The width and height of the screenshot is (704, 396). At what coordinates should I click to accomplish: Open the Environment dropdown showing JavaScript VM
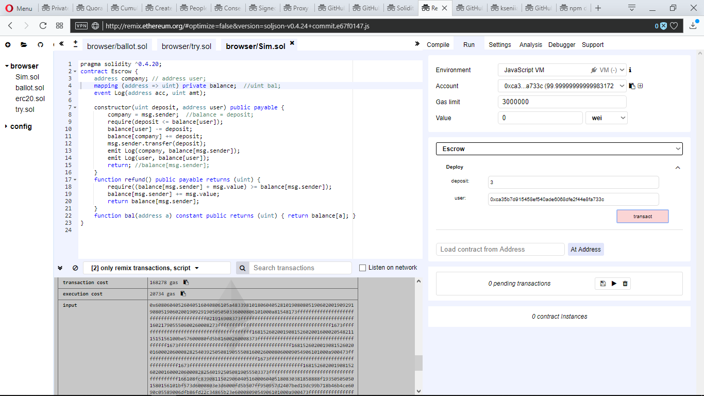point(562,70)
